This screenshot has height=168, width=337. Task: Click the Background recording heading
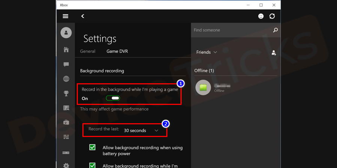(102, 71)
